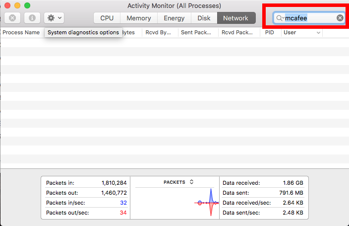Select the Network tab
This screenshot has width=349, height=226.
click(x=235, y=18)
